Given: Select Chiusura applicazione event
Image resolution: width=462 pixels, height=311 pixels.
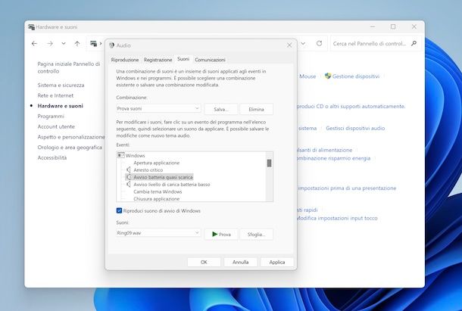Looking at the screenshot, I should (x=157, y=199).
